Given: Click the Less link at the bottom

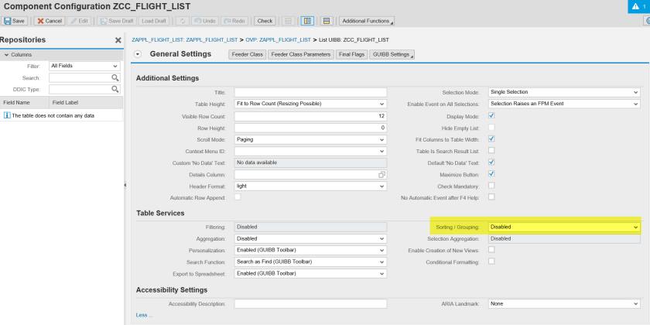Looking at the screenshot, I should tap(142, 315).
